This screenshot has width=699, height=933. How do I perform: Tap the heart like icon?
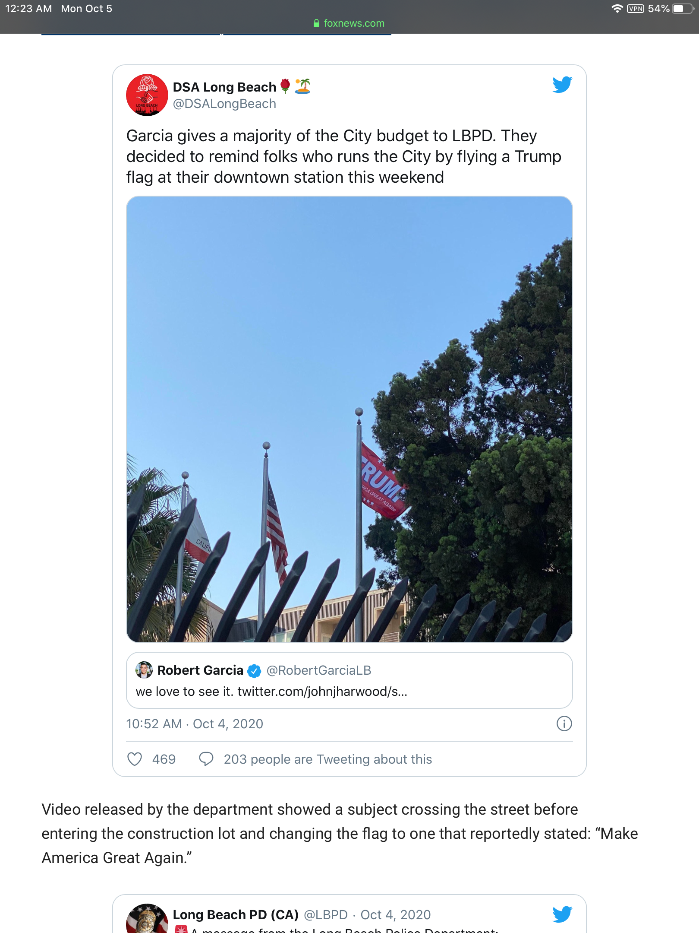pyautogui.click(x=135, y=759)
